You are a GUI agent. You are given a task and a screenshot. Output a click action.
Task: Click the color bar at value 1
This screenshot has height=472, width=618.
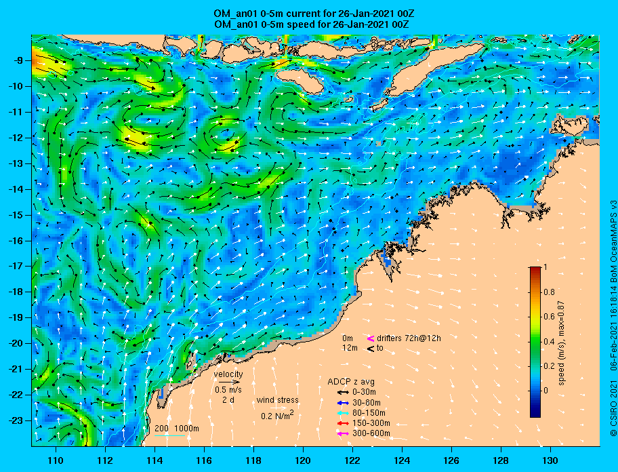[x=535, y=268]
